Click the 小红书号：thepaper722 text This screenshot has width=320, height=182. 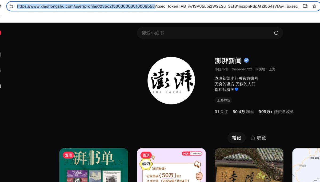point(233,69)
